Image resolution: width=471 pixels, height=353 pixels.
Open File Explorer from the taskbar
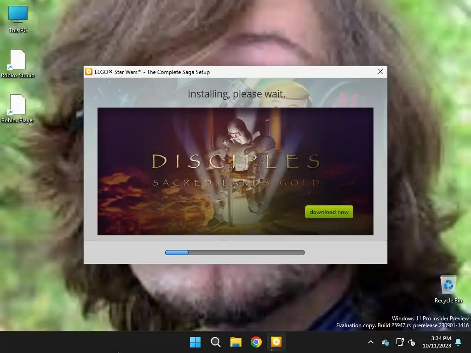tap(236, 342)
